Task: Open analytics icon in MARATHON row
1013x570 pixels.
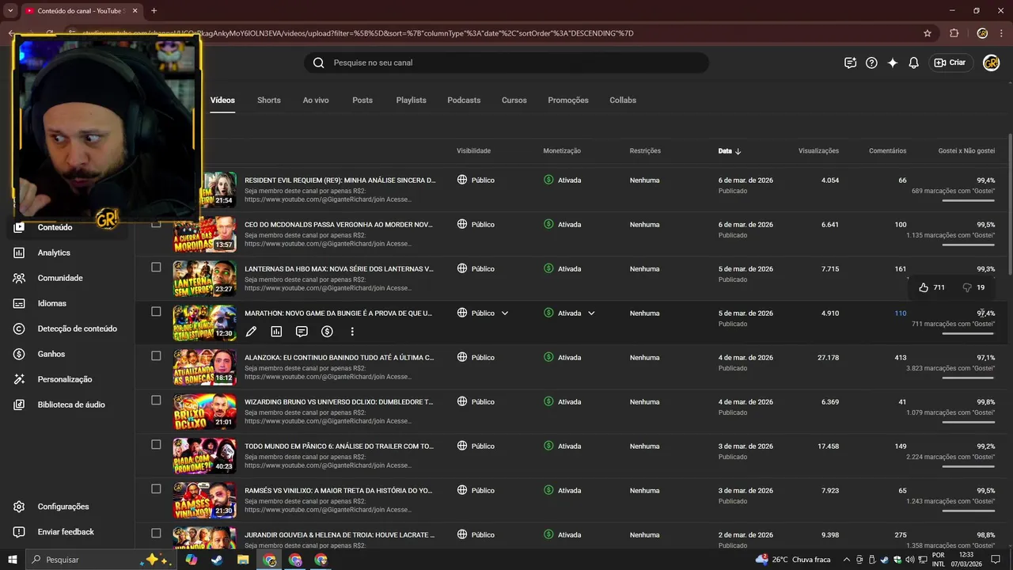Action: click(x=276, y=332)
